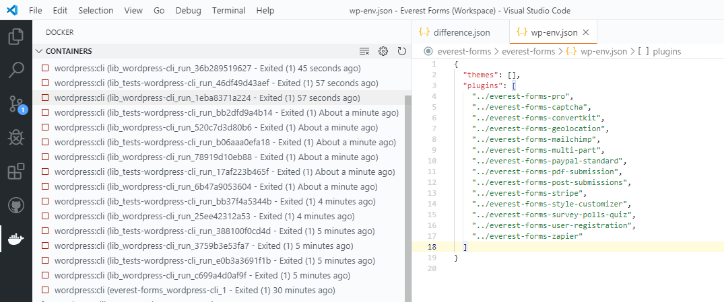Open the Terminal menu
The width and height of the screenshot is (724, 302).
[x=228, y=10]
